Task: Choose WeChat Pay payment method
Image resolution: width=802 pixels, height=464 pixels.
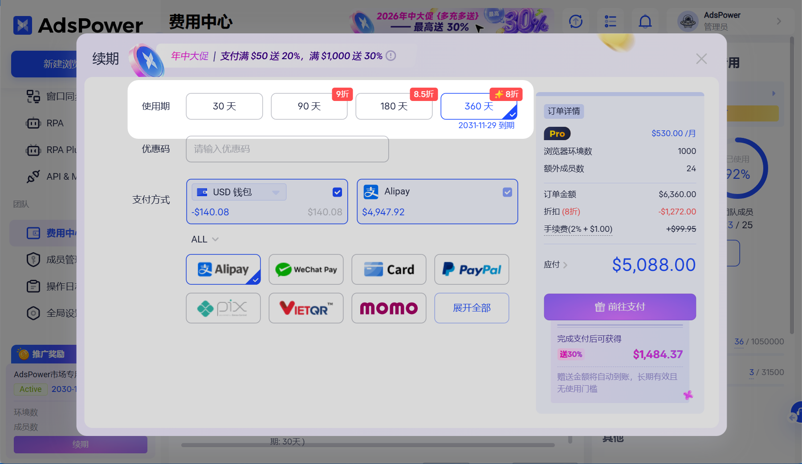Action: click(306, 269)
